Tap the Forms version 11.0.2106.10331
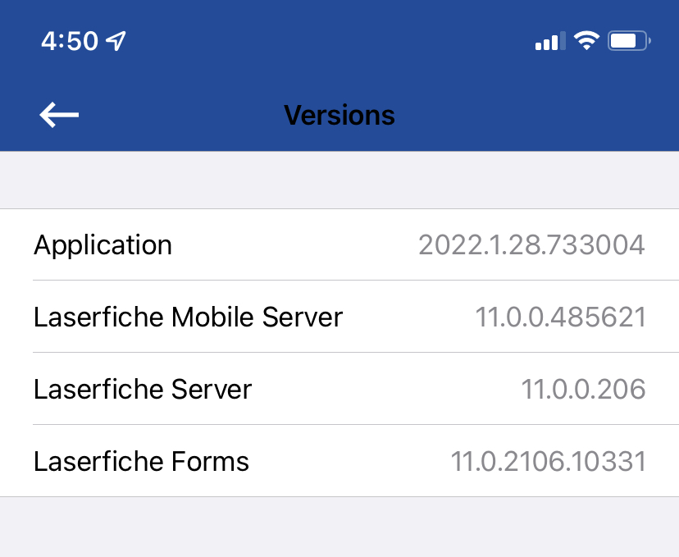Image resolution: width=679 pixels, height=557 pixels. [x=548, y=461]
